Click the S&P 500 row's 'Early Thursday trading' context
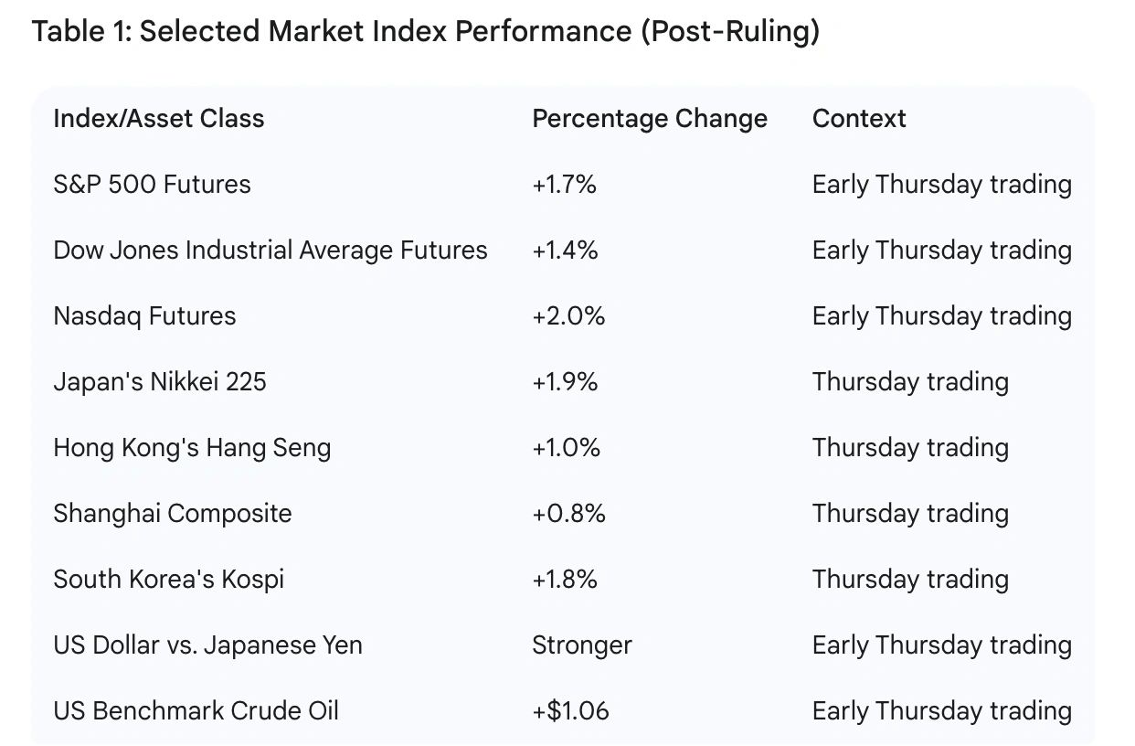 click(x=941, y=185)
